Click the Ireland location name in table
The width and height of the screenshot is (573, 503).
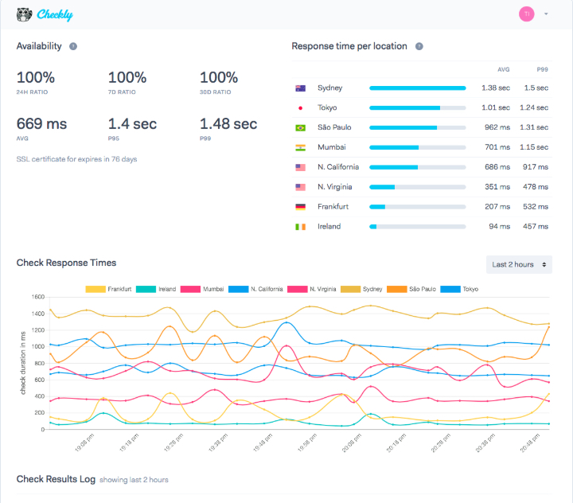point(329,227)
